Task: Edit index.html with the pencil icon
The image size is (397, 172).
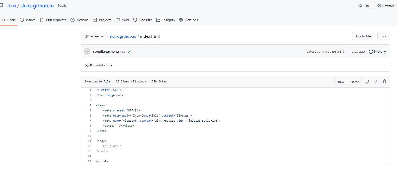Action: pos(376,81)
